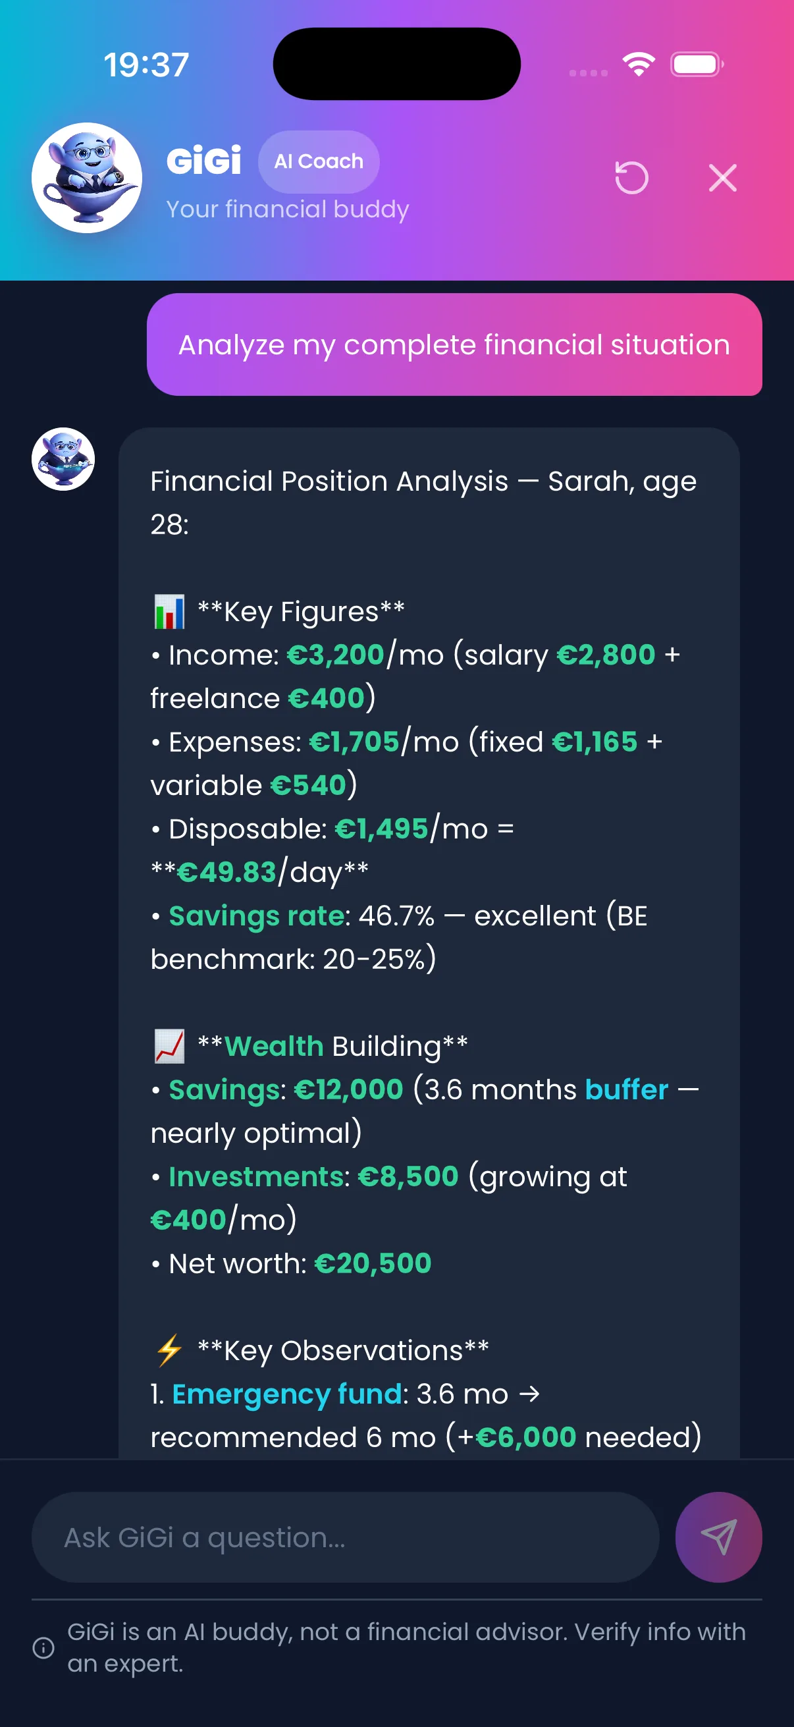Viewport: 794px width, 1727px height.
Task: Tap the AI Coach badge
Action: click(318, 161)
